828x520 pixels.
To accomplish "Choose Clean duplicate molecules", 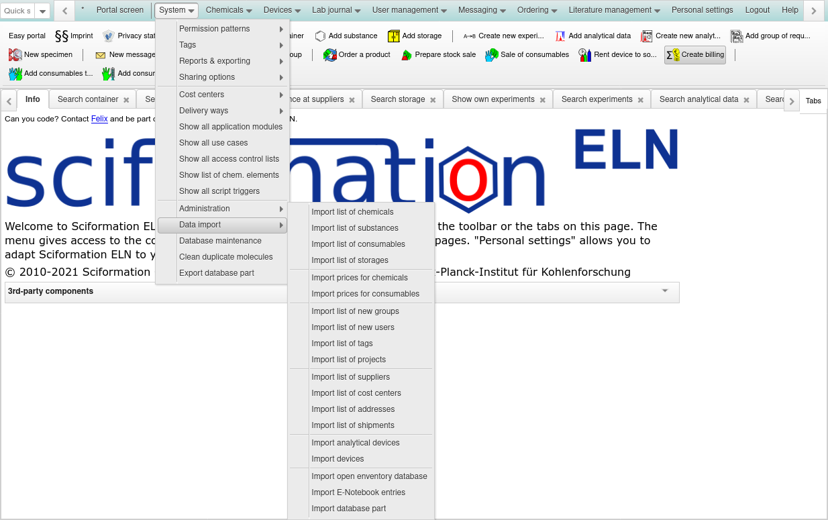I will [223, 257].
